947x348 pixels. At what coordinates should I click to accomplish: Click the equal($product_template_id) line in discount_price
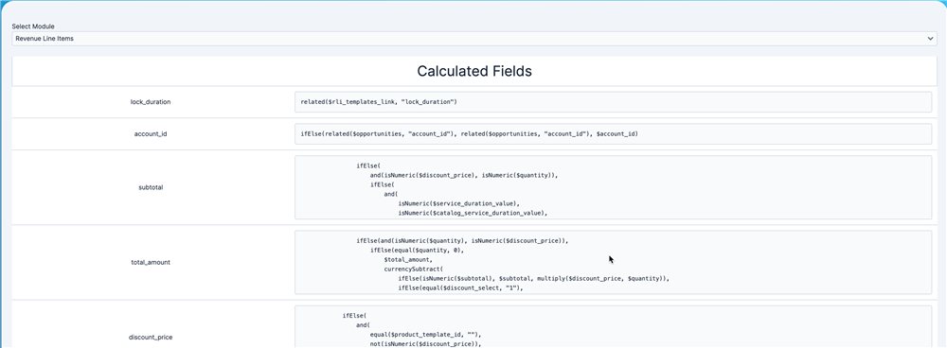(429, 334)
